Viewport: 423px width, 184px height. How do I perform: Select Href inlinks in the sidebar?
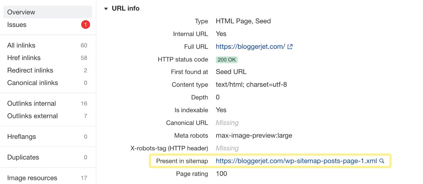(24, 58)
